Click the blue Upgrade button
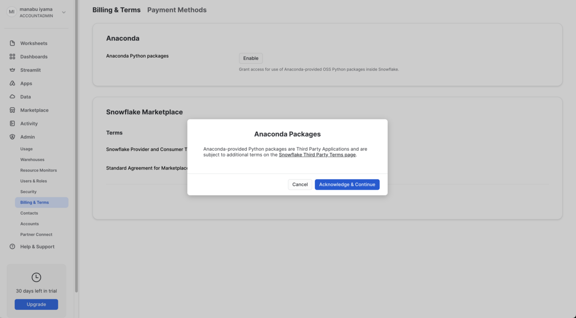576x318 pixels. click(x=36, y=305)
